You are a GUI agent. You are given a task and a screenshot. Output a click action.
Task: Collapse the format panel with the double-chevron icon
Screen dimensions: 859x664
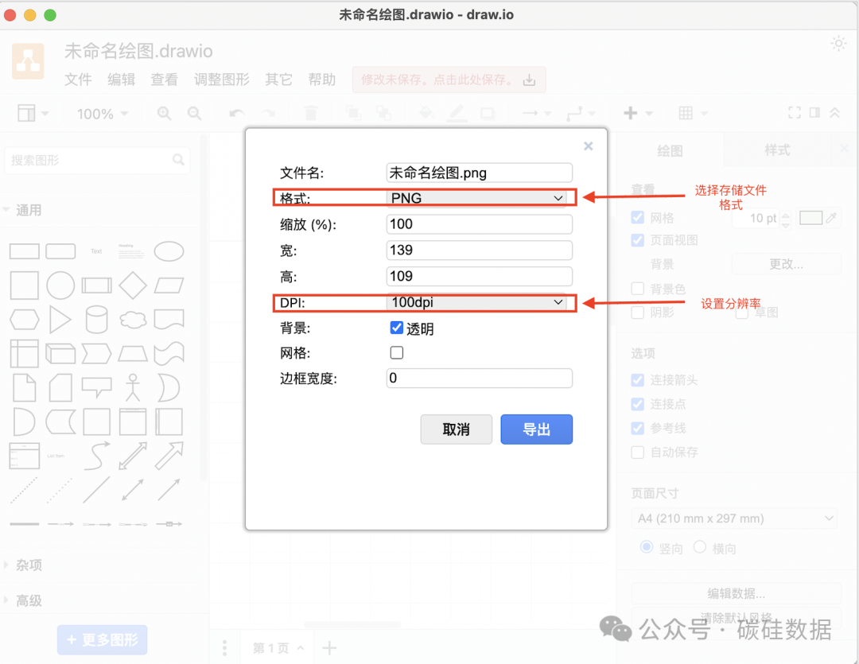[834, 113]
